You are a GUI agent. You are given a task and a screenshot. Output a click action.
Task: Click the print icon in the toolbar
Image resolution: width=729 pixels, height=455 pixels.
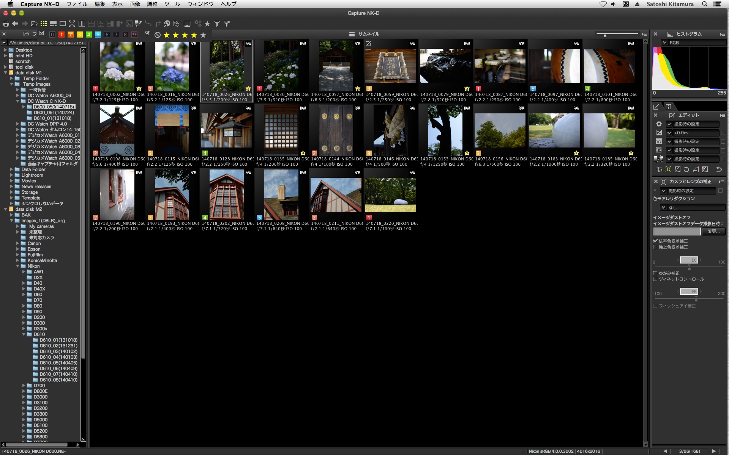[6, 24]
